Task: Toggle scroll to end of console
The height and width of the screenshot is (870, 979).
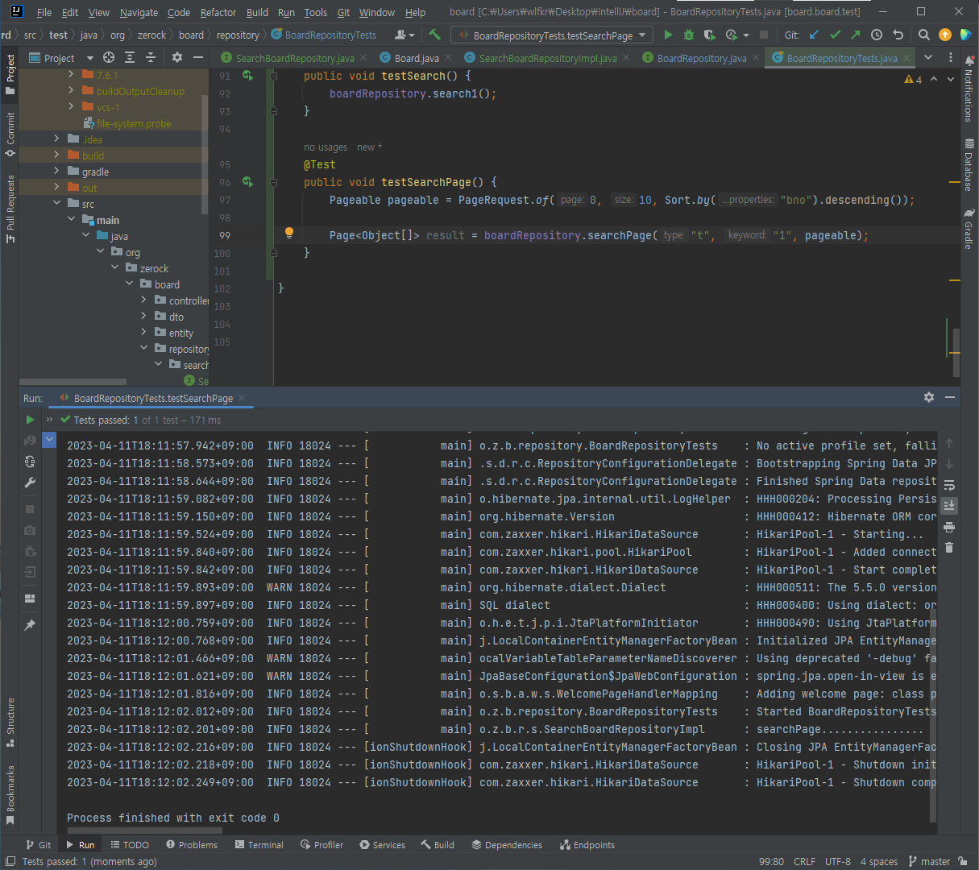Action: point(949,506)
